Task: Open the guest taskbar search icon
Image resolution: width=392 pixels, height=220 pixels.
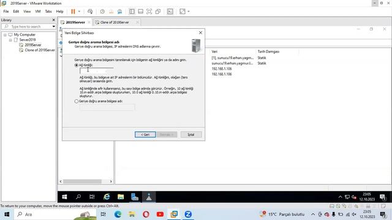Action: pos(78,197)
